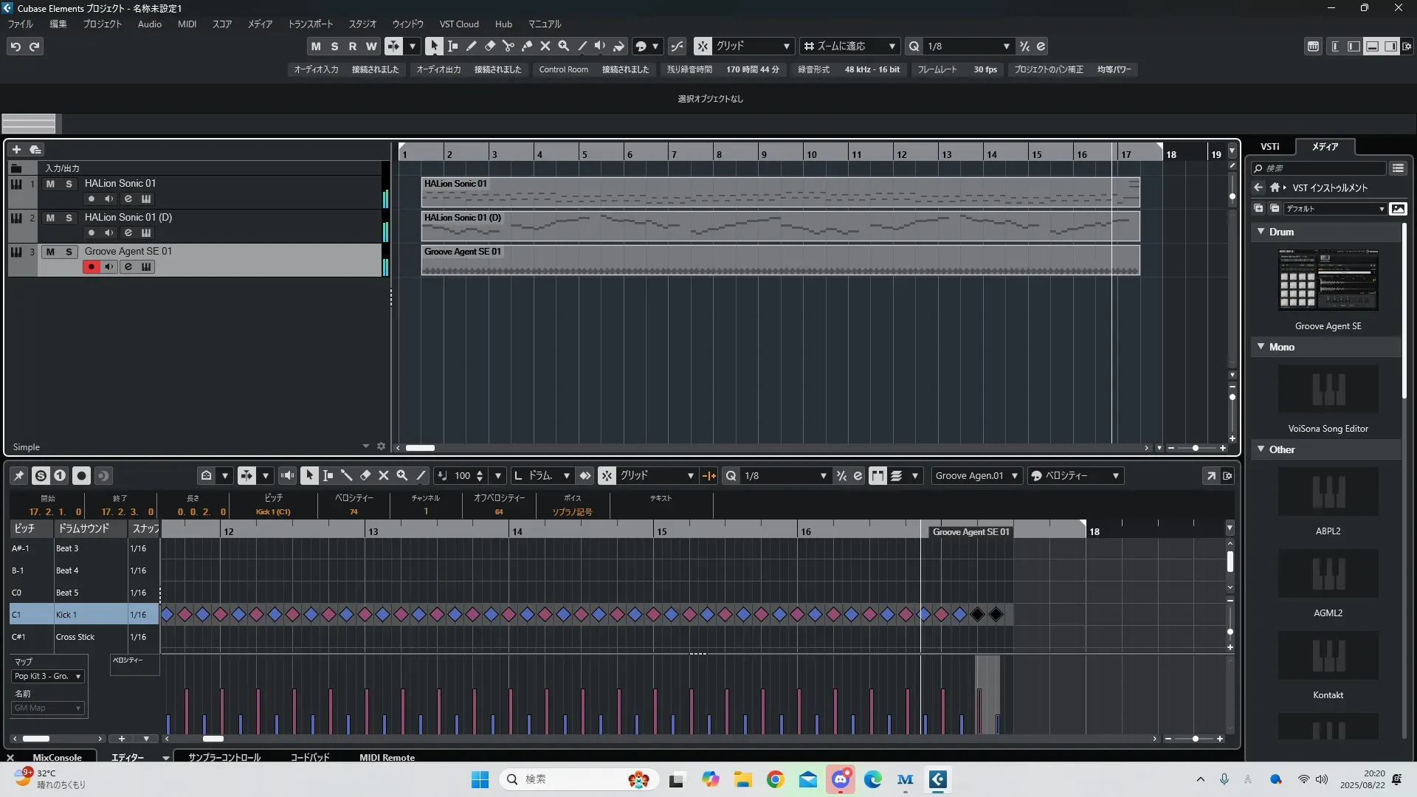
Task: Open the Pop Kit 3 drum map dropdown
Action: click(48, 676)
